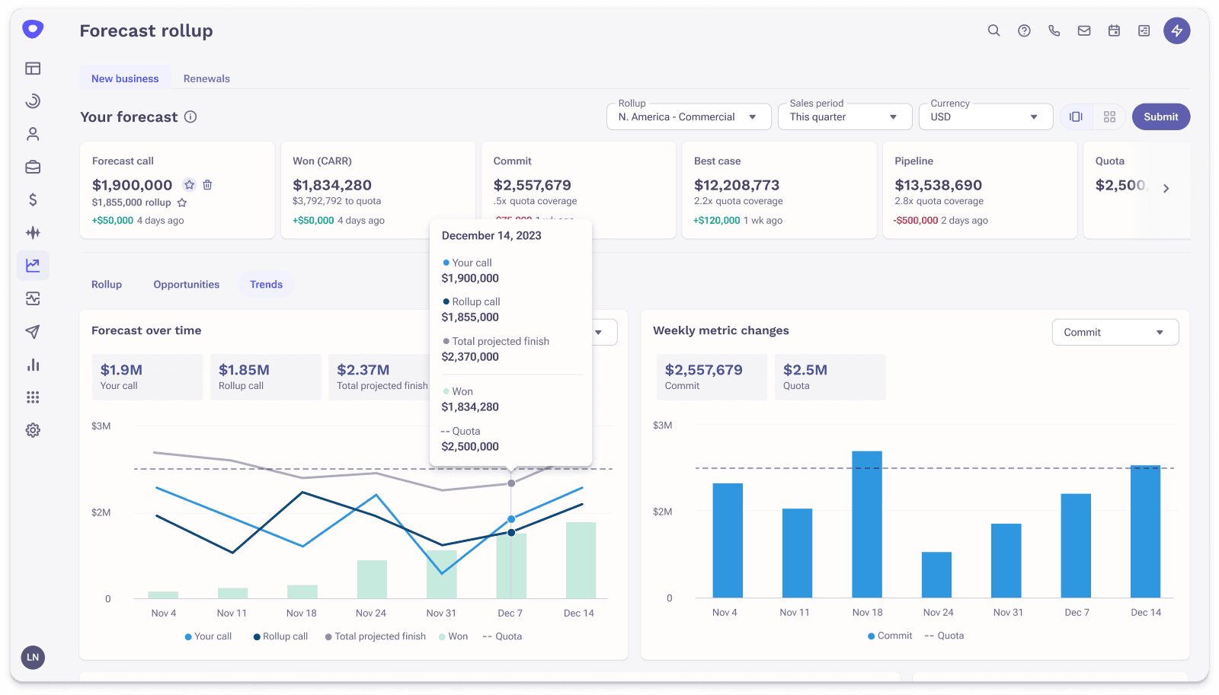Toggle star next to $1,900,000 forecast call
Screen dimensions: 1219x695
189,185
